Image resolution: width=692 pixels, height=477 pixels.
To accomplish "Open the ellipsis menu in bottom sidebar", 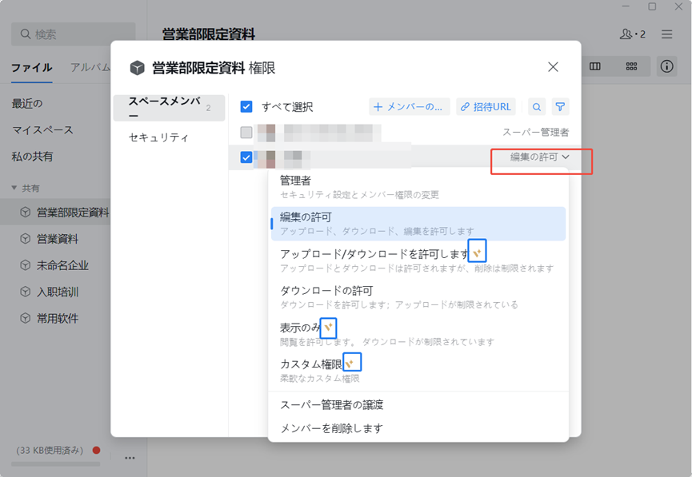I will (x=130, y=457).
